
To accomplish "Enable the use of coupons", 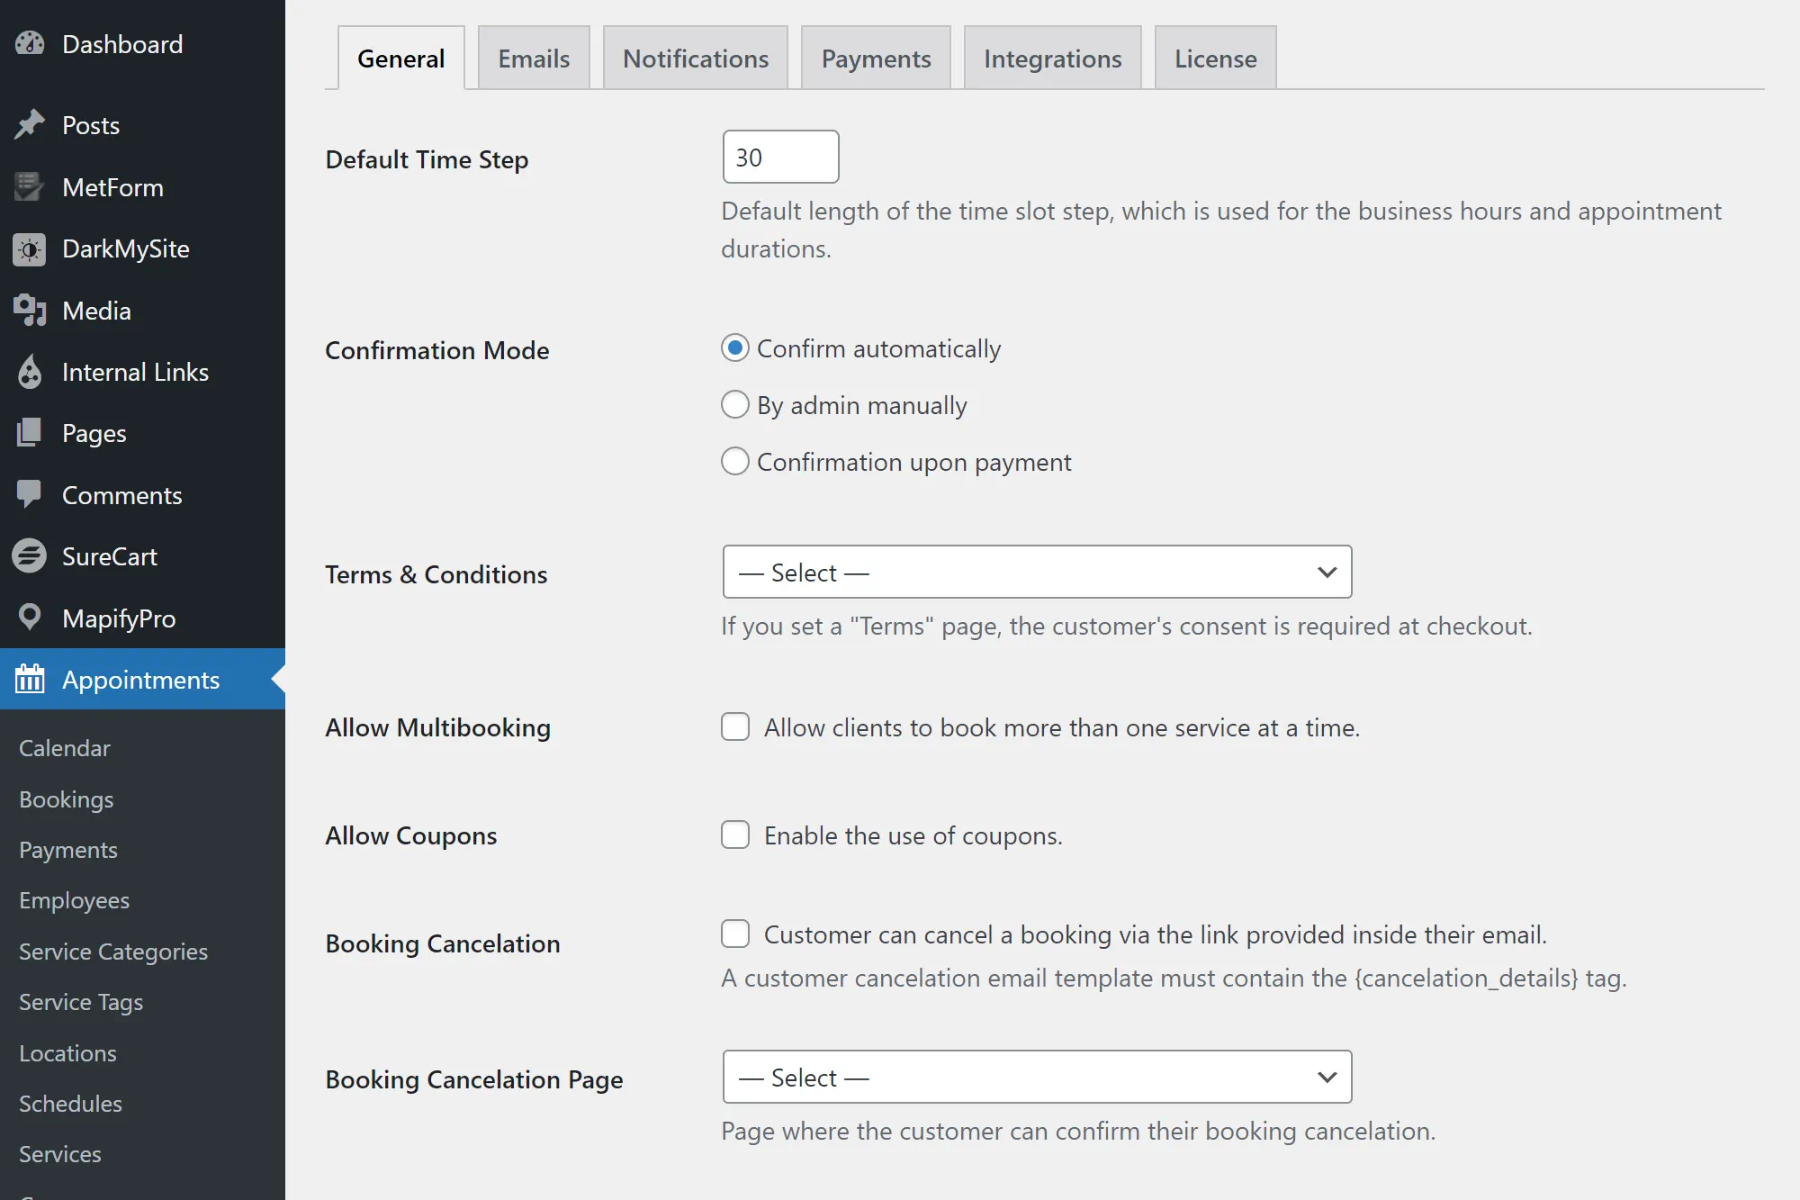I will 735,835.
